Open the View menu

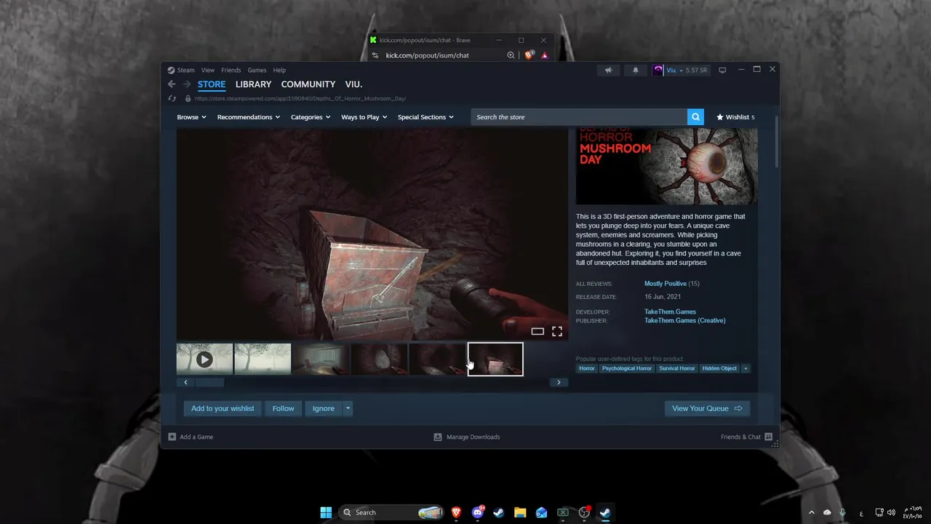point(208,70)
